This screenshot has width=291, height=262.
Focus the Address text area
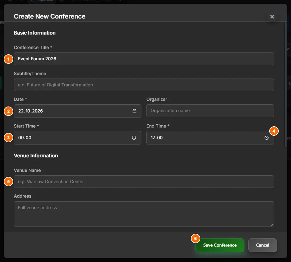tap(144, 214)
